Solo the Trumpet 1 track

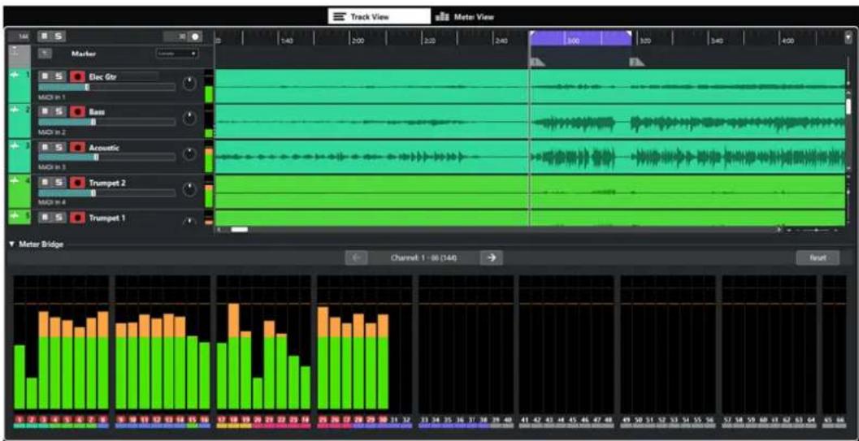(x=58, y=218)
